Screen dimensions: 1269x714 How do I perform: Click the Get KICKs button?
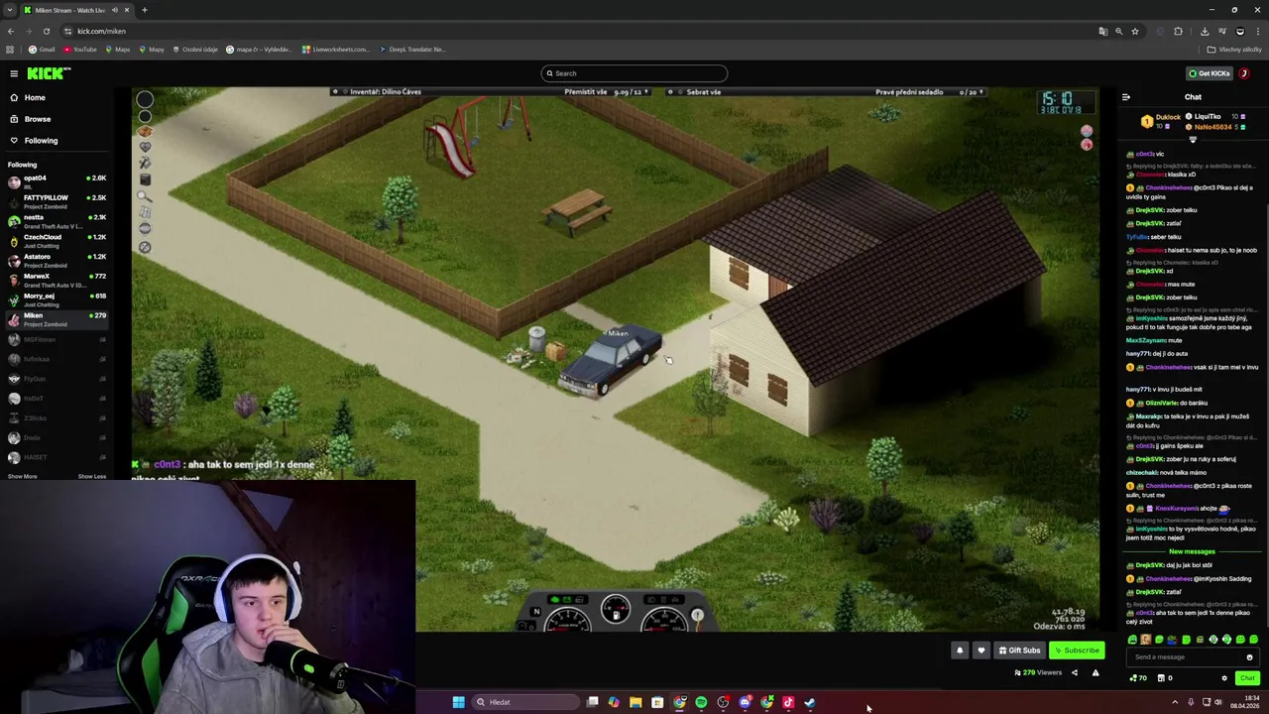tap(1210, 73)
